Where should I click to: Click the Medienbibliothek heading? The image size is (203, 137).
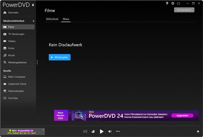14,21
